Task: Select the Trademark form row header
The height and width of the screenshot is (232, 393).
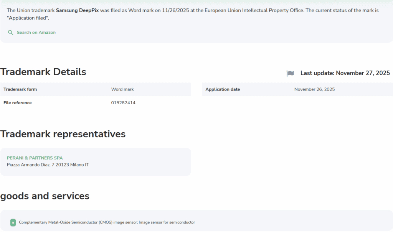Action: [x=20, y=89]
